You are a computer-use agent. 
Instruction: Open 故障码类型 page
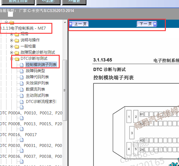tap(35, 71)
